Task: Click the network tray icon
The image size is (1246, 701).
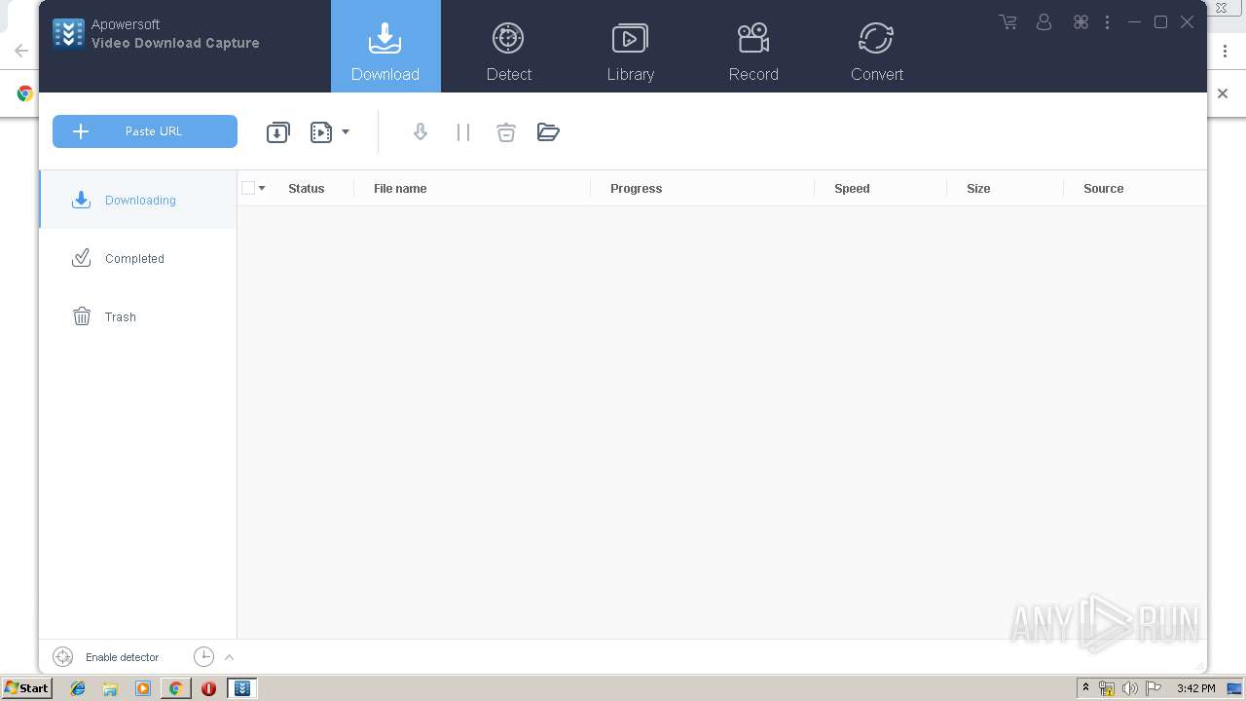Action: coord(1107,688)
